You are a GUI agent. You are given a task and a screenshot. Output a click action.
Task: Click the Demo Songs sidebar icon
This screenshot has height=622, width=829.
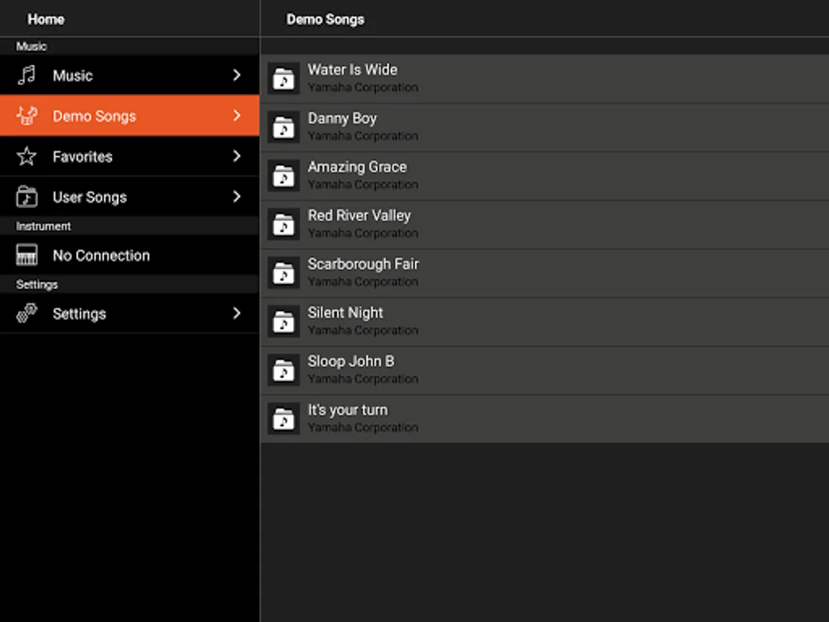coord(26,116)
